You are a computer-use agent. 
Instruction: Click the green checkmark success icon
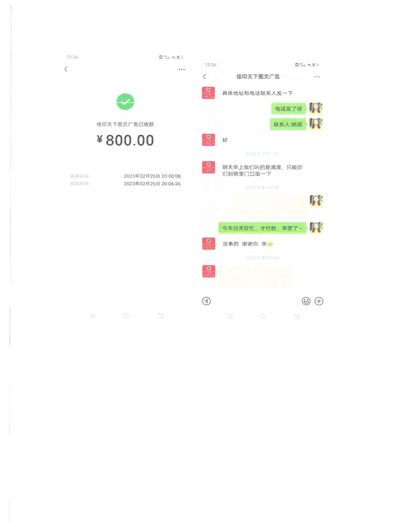[x=125, y=102]
